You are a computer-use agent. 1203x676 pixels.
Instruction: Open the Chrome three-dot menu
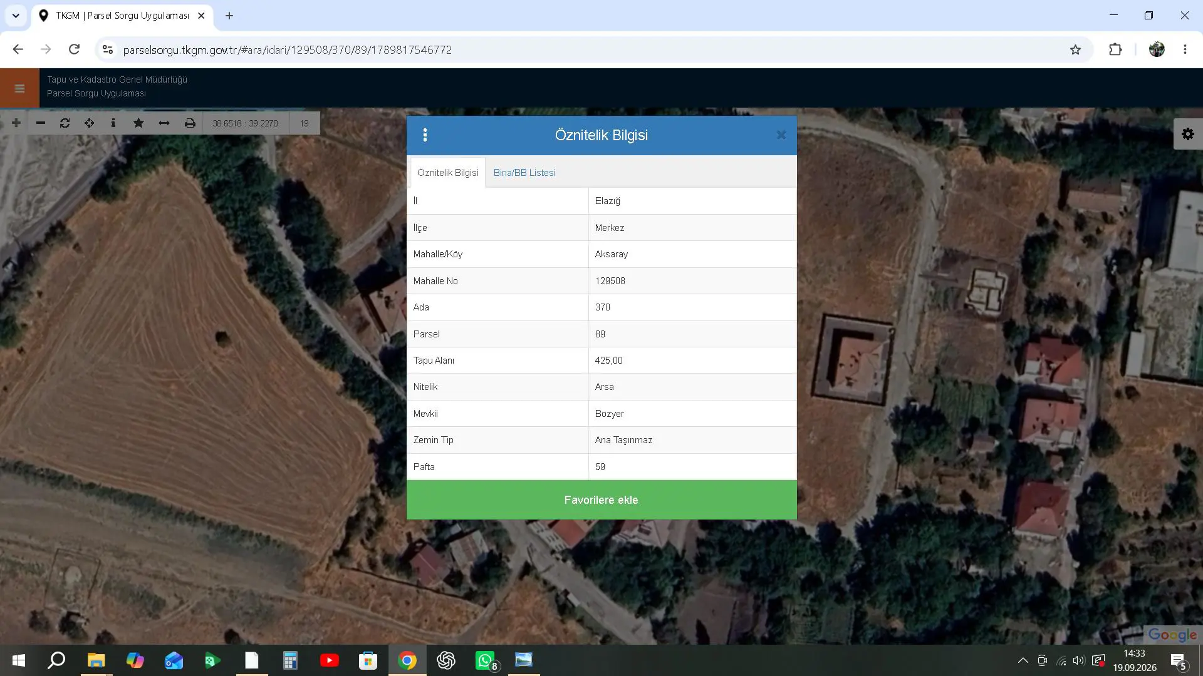pos(1185,49)
